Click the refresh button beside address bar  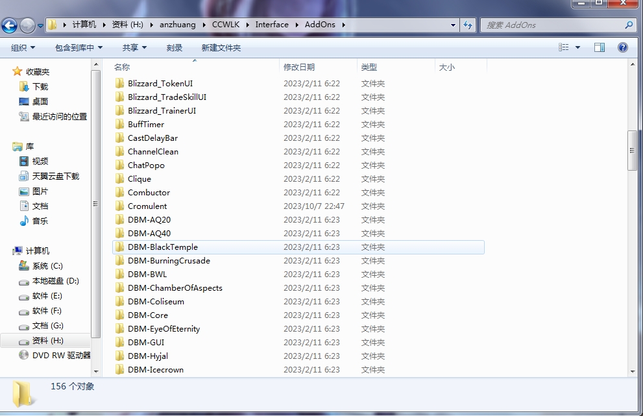click(x=468, y=25)
